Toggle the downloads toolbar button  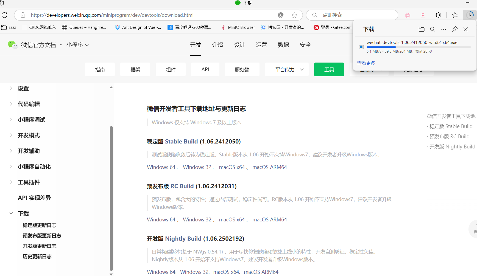[x=470, y=15]
